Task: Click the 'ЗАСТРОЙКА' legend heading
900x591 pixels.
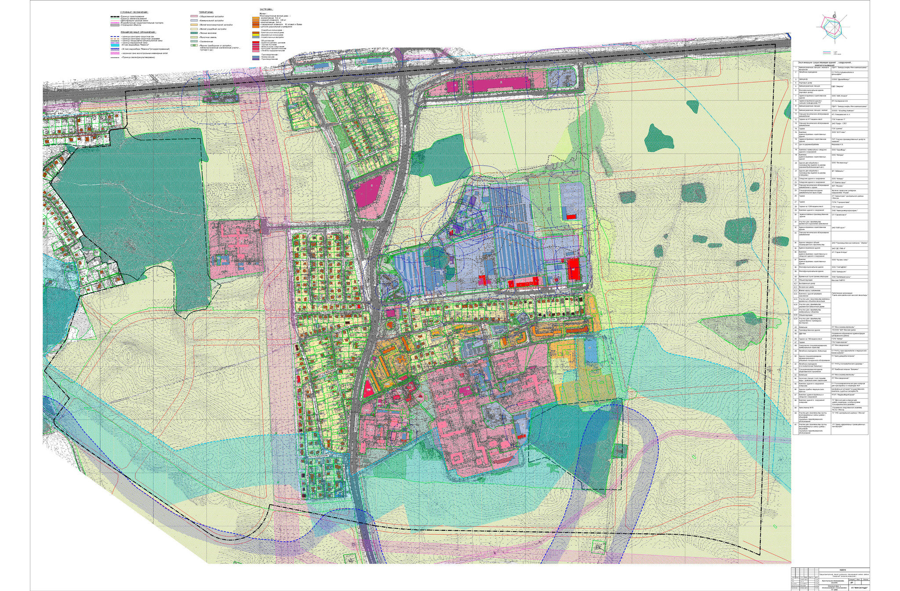Action: 266,9
